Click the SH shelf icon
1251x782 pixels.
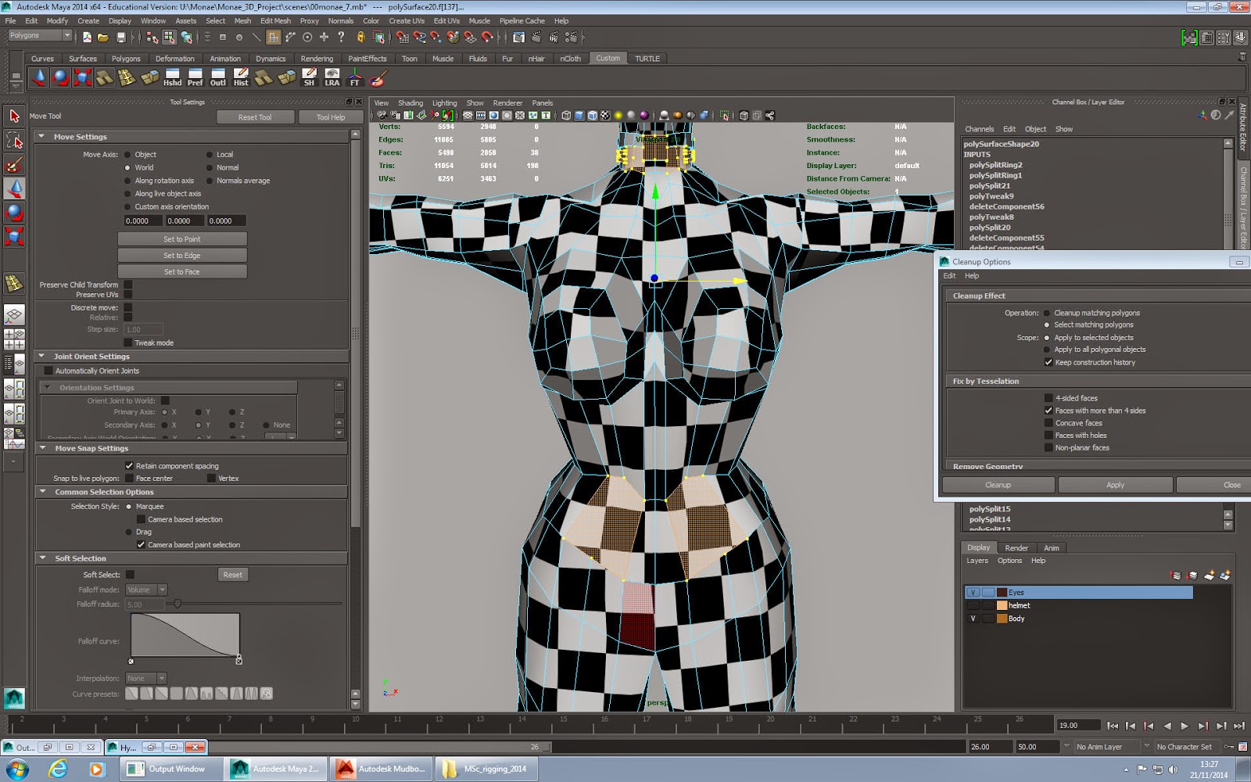click(310, 77)
